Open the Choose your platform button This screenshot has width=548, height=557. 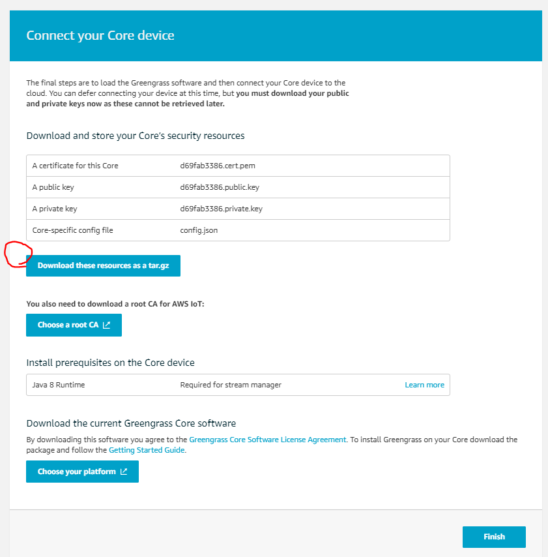(82, 472)
